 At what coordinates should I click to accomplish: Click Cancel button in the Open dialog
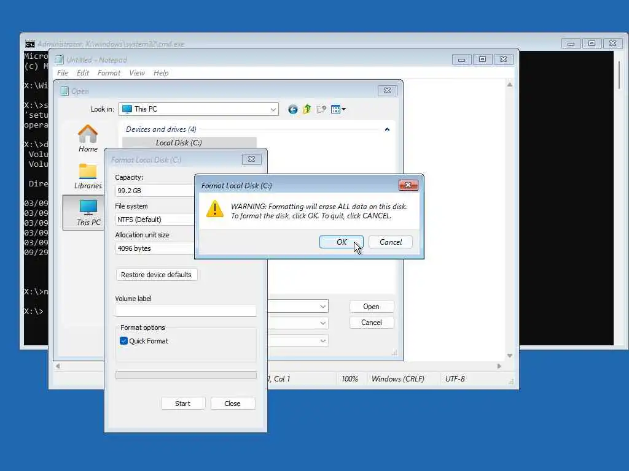(x=371, y=323)
